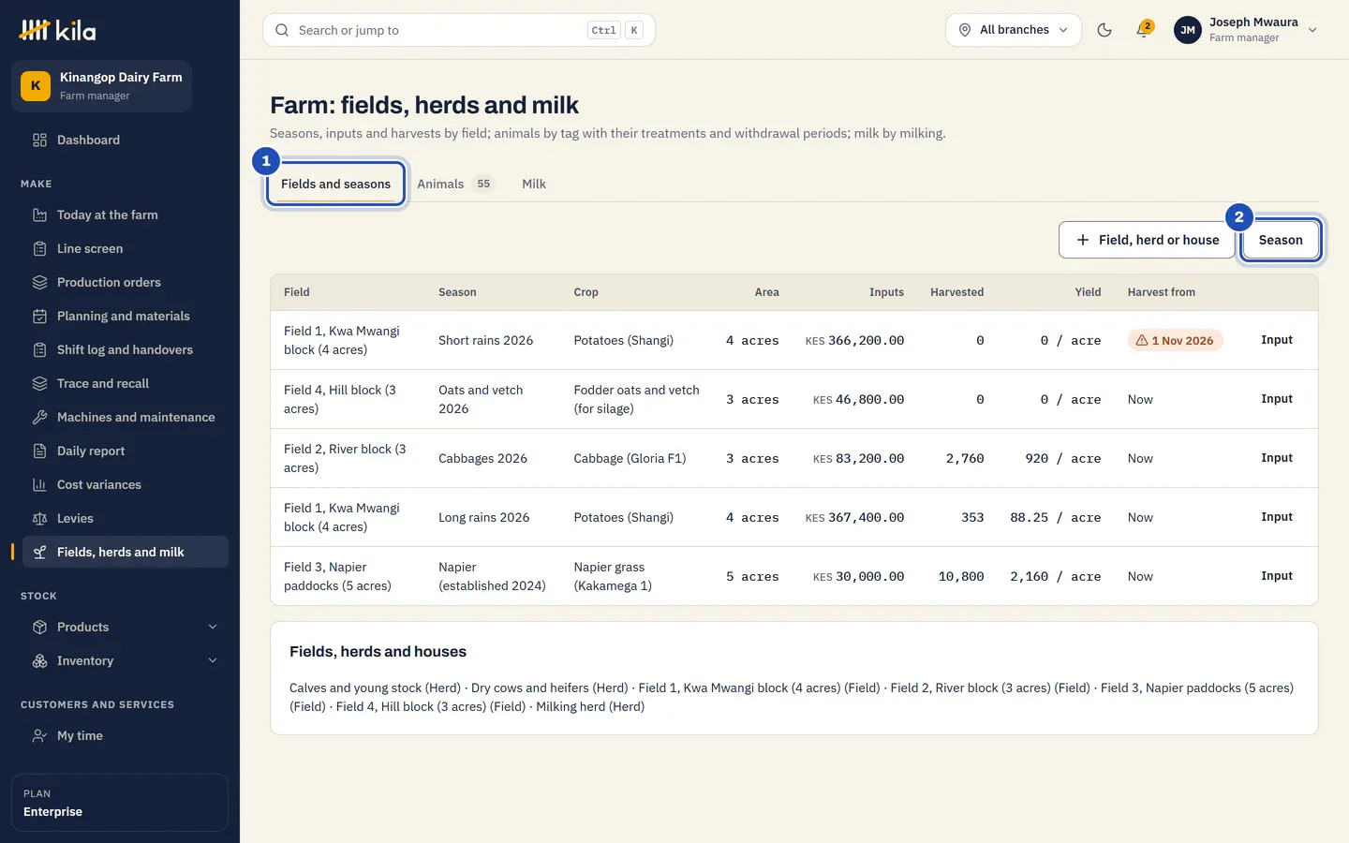Screen dimensions: 1349x843
Task: Click Input for Napier row
Action: (1277, 576)
